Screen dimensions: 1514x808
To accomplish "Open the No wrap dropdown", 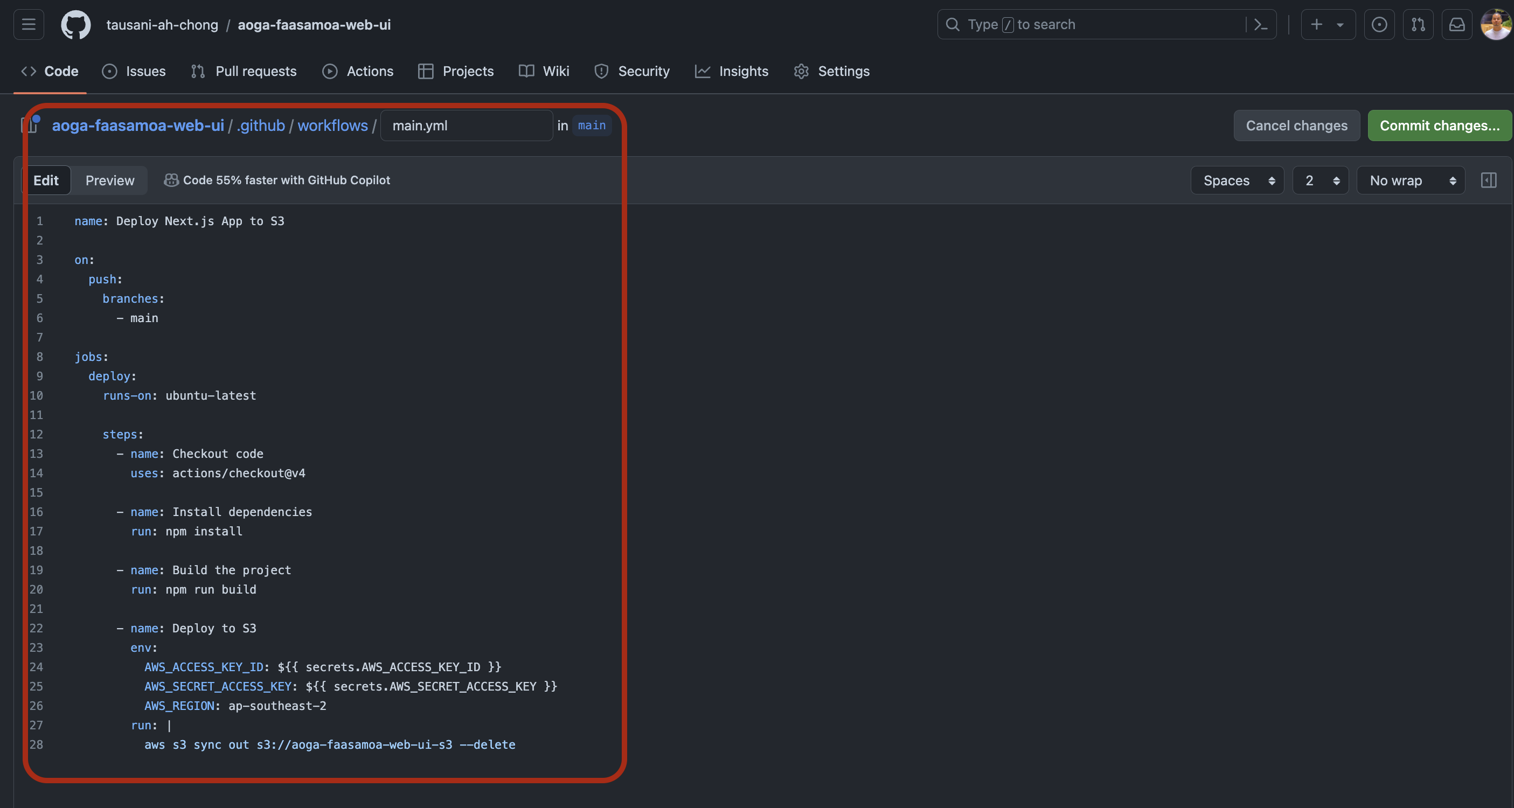I will pos(1410,180).
